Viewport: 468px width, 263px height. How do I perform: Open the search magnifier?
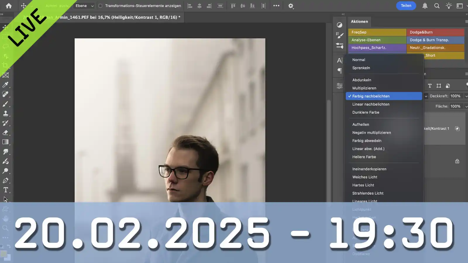[437, 6]
